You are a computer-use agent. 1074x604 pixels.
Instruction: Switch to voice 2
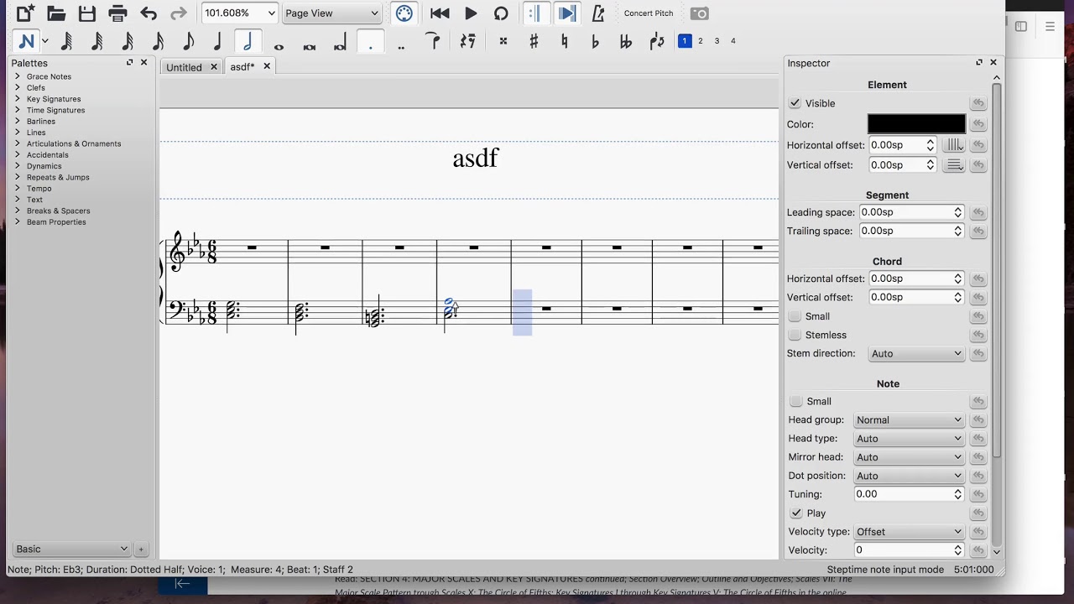(701, 41)
